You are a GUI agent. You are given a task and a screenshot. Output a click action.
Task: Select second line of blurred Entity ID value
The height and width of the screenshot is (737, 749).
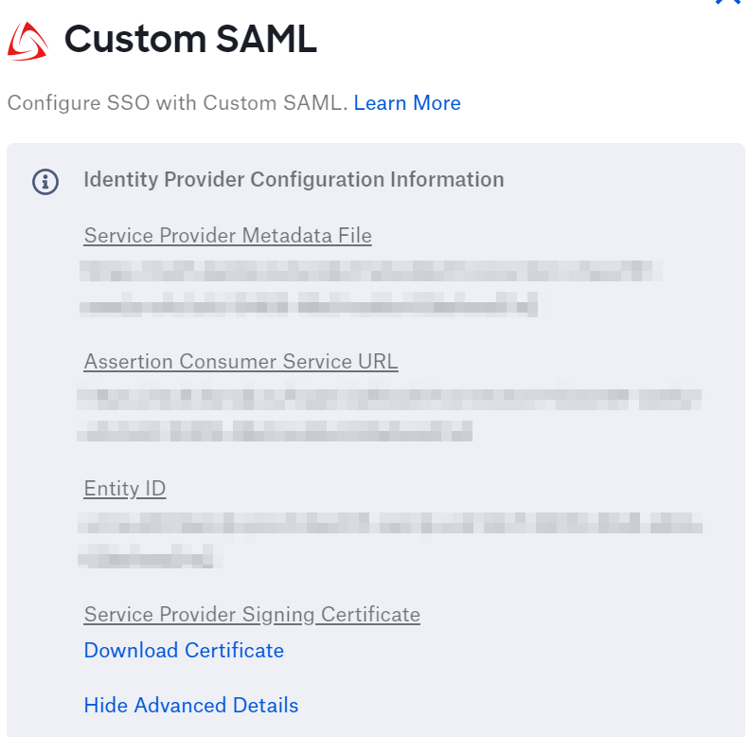click(151, 556)
